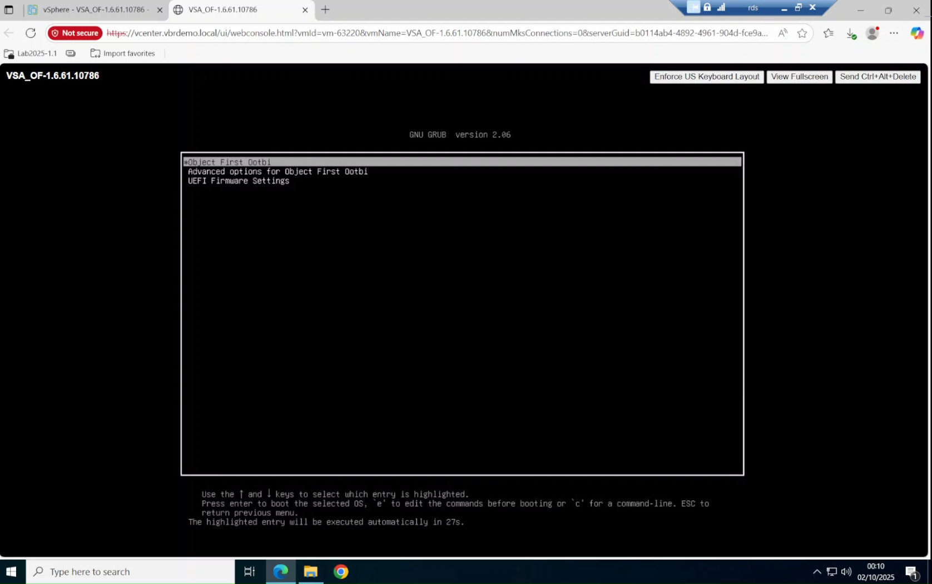Open the Read aloud icon in address bar
This screenshot has width=932, height=584.
[x=782, y=33]
